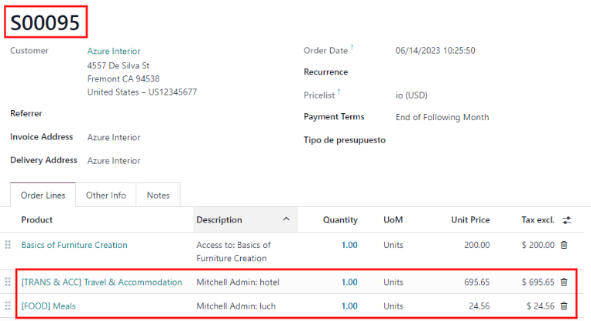Click Order Date help question mark
The height and width of the screenshot is (321, 591).
click(352, 48)
